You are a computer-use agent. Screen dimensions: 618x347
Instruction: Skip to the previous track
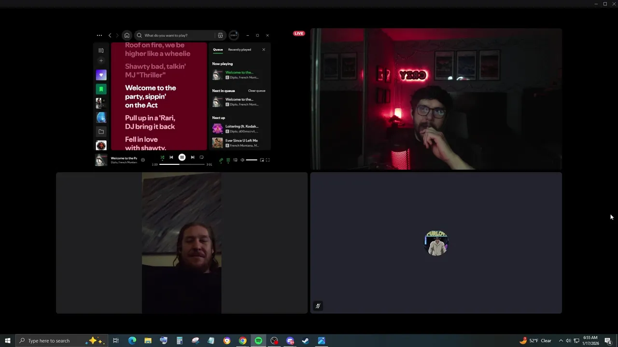[x=171, y=157]
